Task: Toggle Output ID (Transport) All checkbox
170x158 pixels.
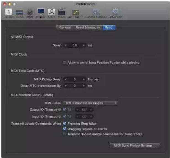Action: [64, 109]
